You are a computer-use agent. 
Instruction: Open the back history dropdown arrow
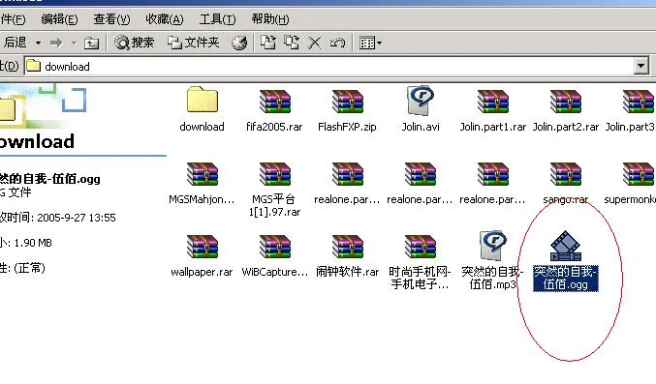(x=38, y=43)
